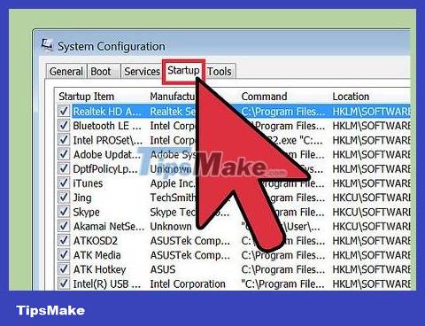Click the command cell of Intel(R) USB row

282,284
